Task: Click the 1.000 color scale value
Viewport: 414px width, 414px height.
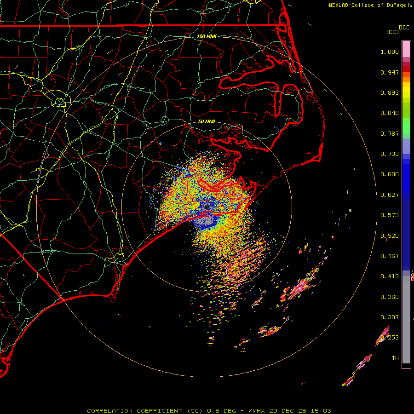Action: pos(390,52)
